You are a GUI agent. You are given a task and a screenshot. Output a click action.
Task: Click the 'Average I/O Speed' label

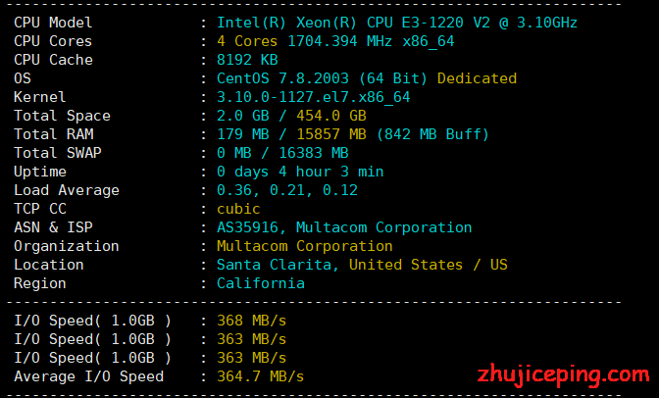(x=88, y=376)
